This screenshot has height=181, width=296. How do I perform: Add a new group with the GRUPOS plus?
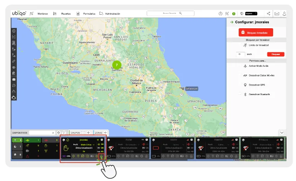click(x=88, y=133)
